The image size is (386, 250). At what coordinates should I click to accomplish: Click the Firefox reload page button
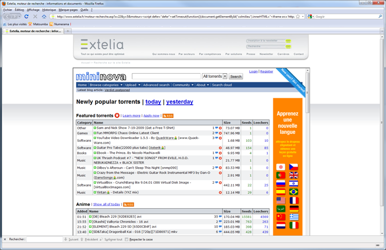click(x=26, y=17)
